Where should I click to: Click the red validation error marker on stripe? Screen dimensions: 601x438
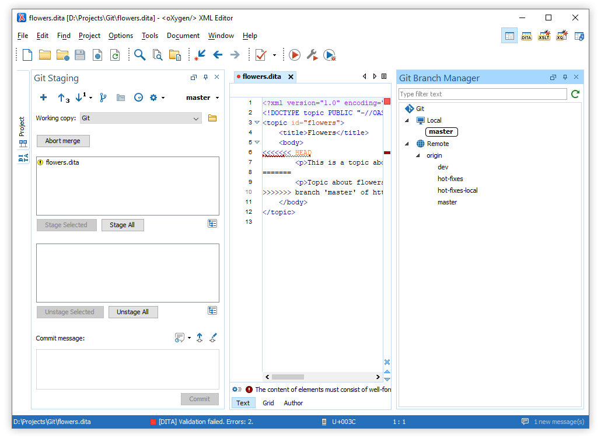click(387, 152)
